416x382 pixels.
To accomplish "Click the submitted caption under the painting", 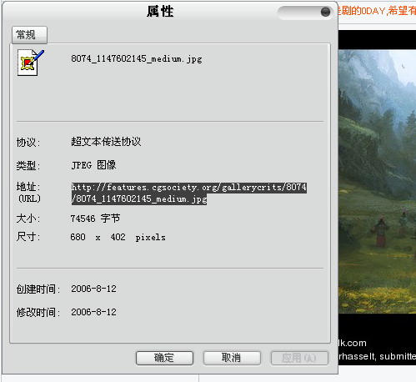I will click(377, 356).
